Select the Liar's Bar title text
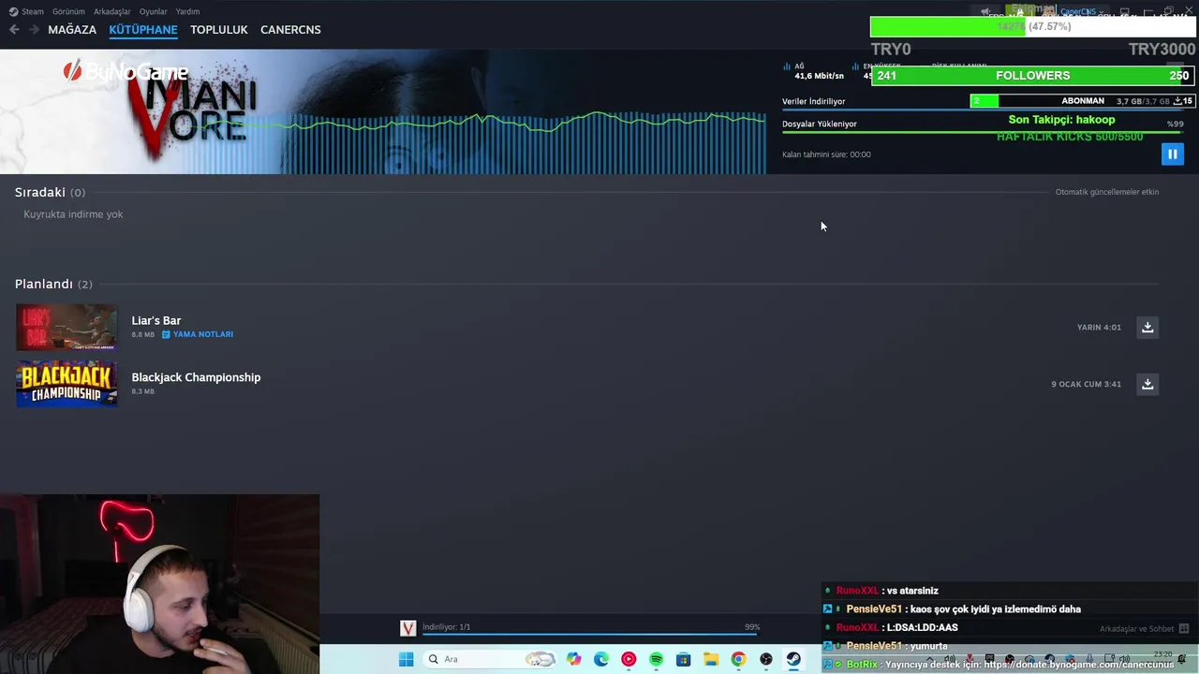The height and width of the screenshot is (674, 1199). (x=156, y=320)
